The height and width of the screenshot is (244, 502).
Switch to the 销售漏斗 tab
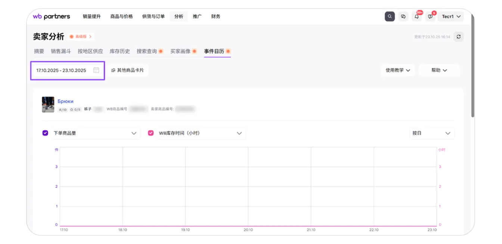pyautogui.click(x=61, y=51)
